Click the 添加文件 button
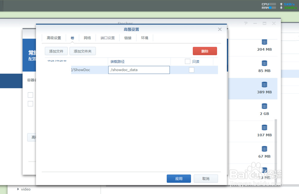Screen dimensions: 299x194 tap(56, 51)
